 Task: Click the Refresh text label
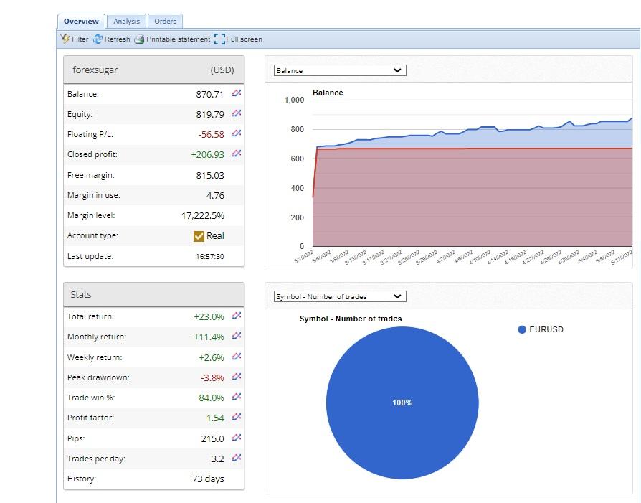click(118, 39)
